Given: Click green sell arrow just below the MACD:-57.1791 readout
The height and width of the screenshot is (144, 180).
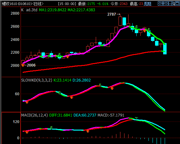Looking at the screenshot, I should pos(137,118).
